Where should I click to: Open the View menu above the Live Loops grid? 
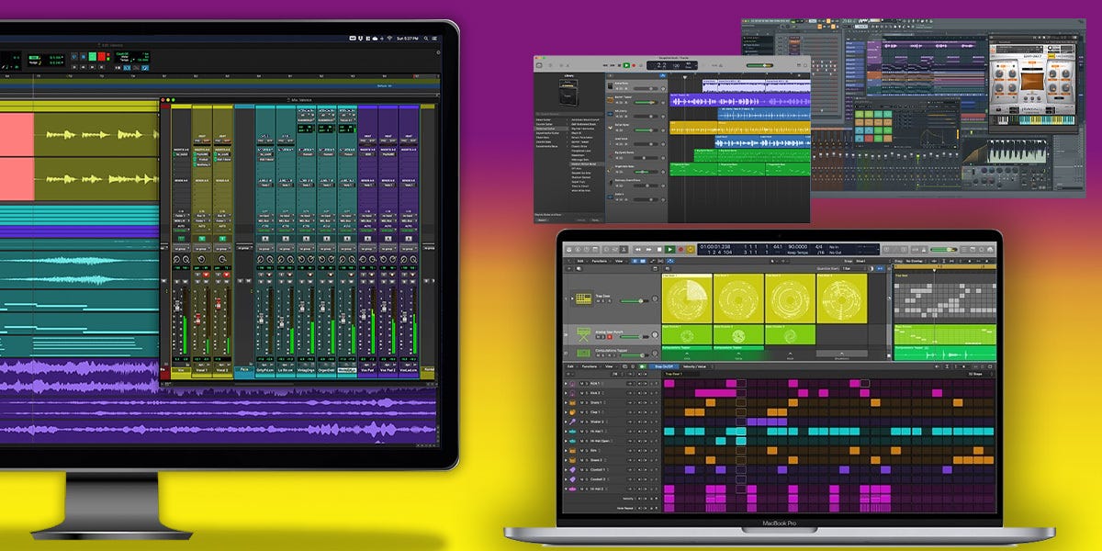point(620,262)
